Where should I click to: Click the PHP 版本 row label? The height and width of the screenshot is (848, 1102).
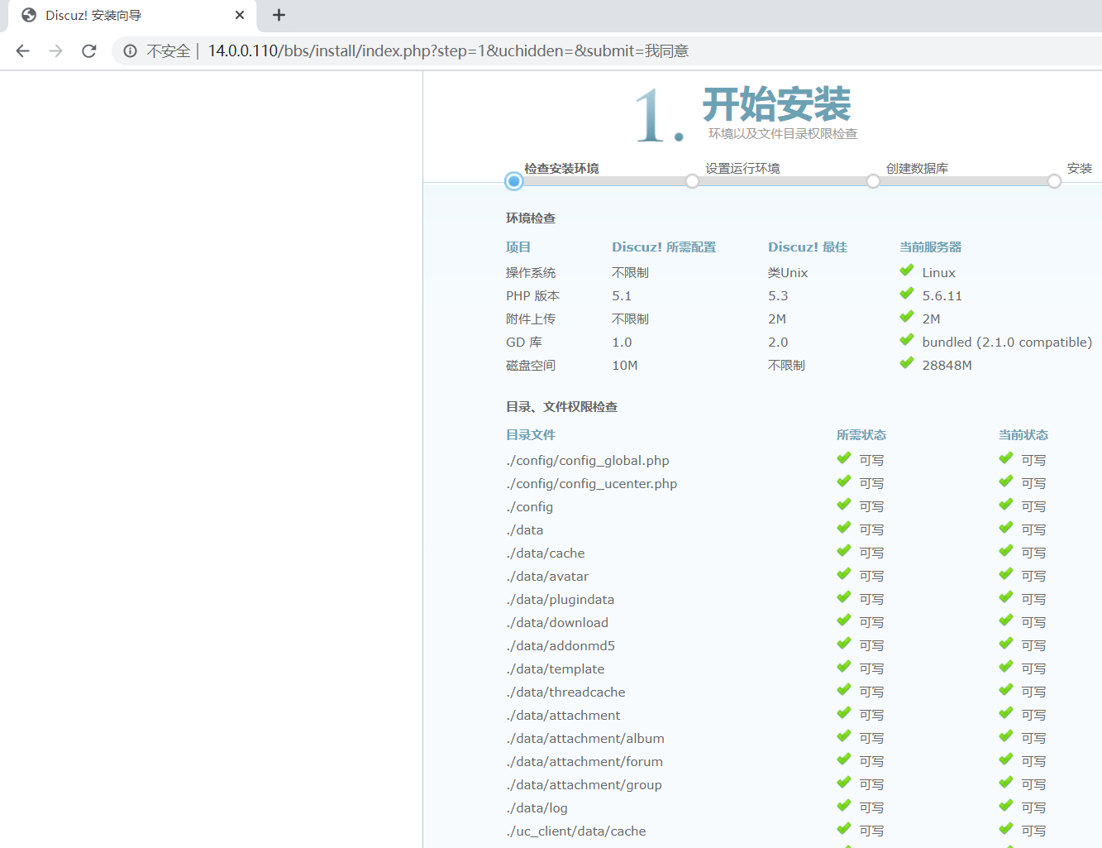[533, 296]
